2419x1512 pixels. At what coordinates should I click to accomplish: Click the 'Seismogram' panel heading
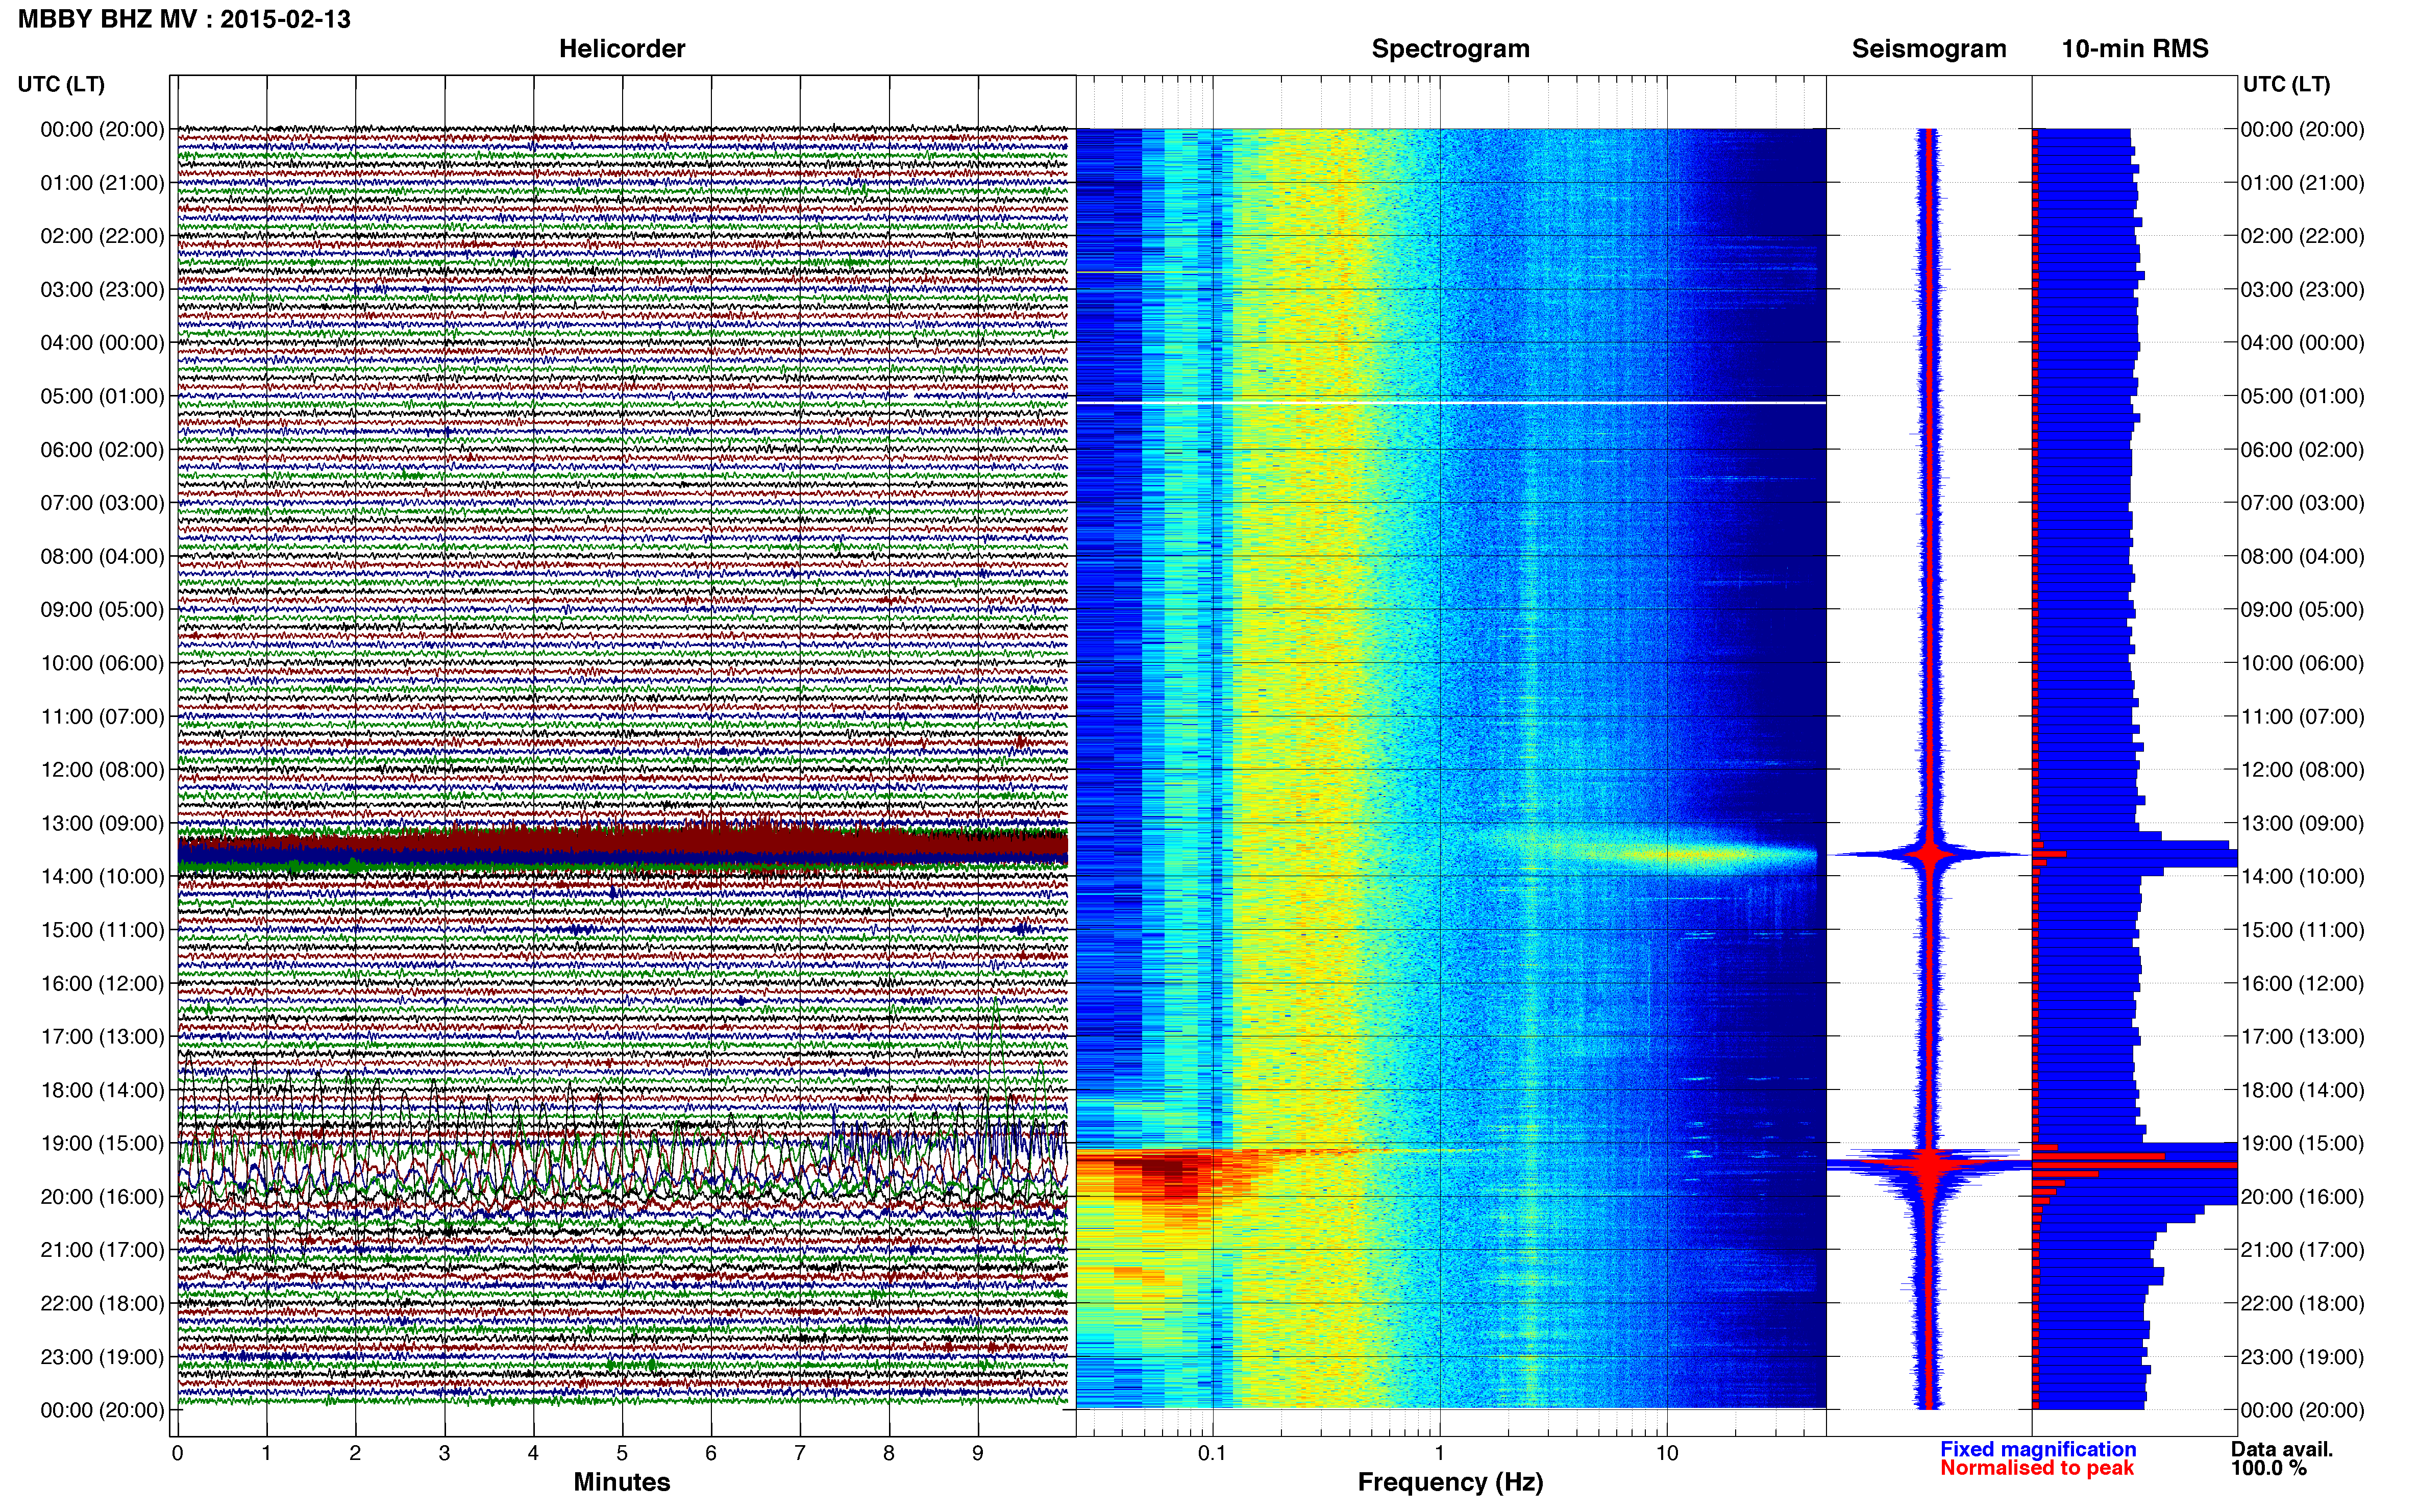(x=1929, y=49)
